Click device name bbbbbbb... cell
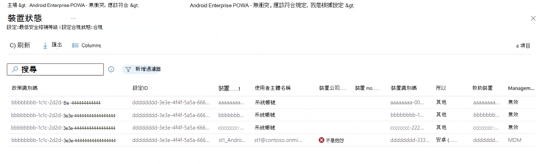This screenshot has height=164, width=545. tap(231, 115)
